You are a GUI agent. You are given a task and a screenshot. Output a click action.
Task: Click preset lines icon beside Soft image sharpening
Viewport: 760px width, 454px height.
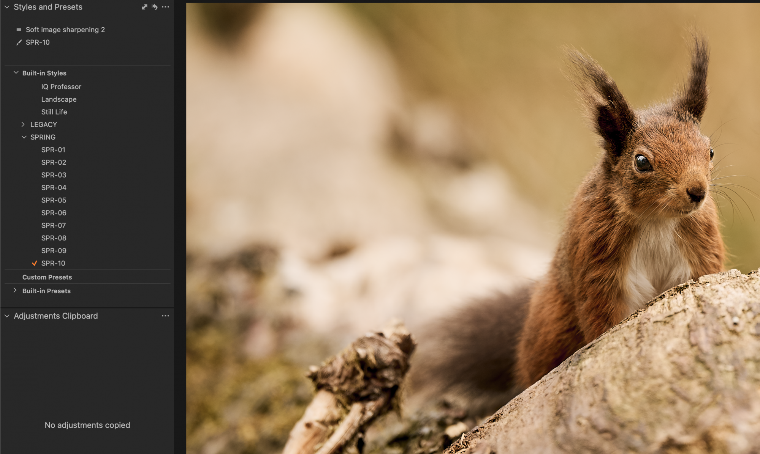pos(19,30)
